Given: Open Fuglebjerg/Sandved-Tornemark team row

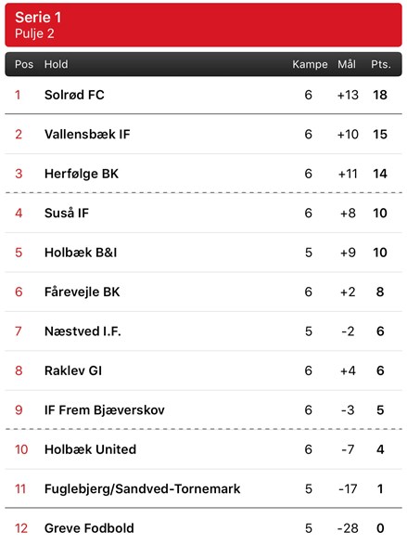Looking at the screenshot, I should tap(203, 488).
